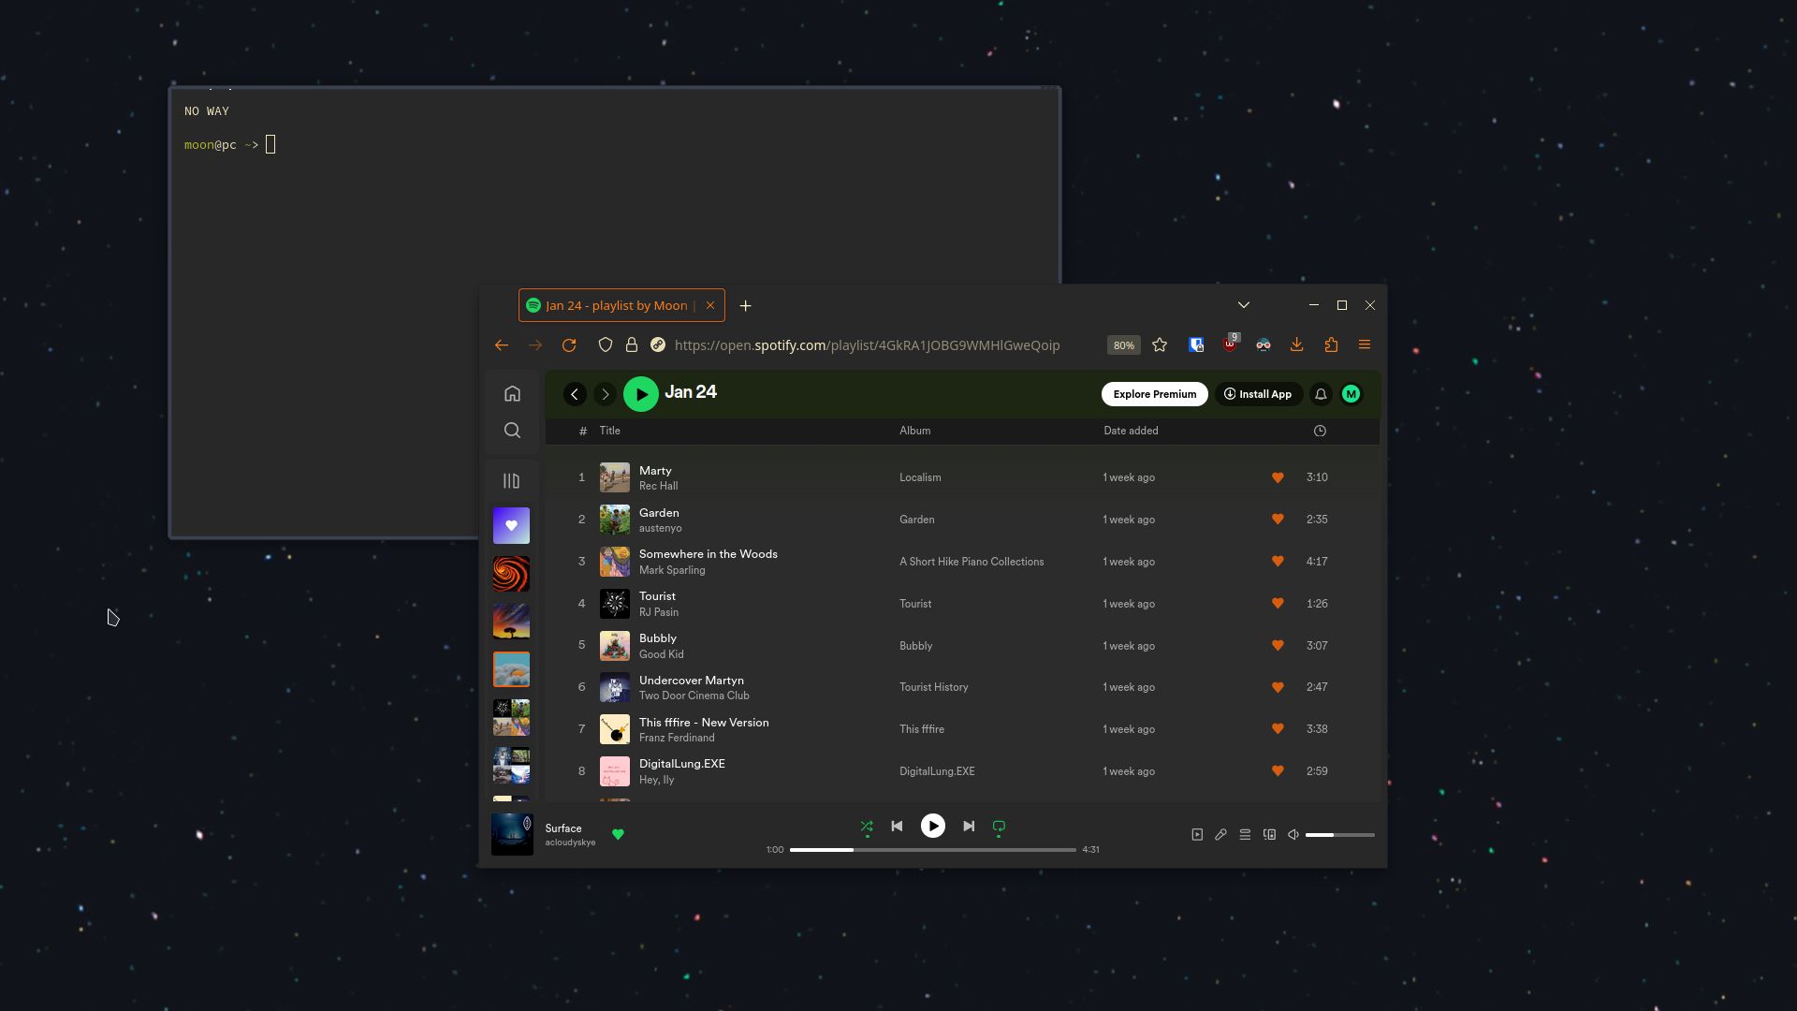Unlike This fffire track heart

pyautogui.click(x=1278, y=729)
